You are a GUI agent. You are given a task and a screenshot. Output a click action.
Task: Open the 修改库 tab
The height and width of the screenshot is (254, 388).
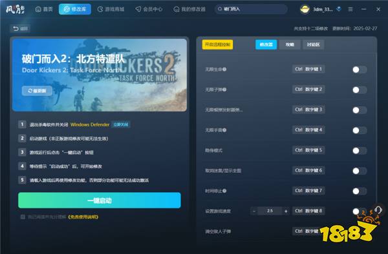(75, 9)
